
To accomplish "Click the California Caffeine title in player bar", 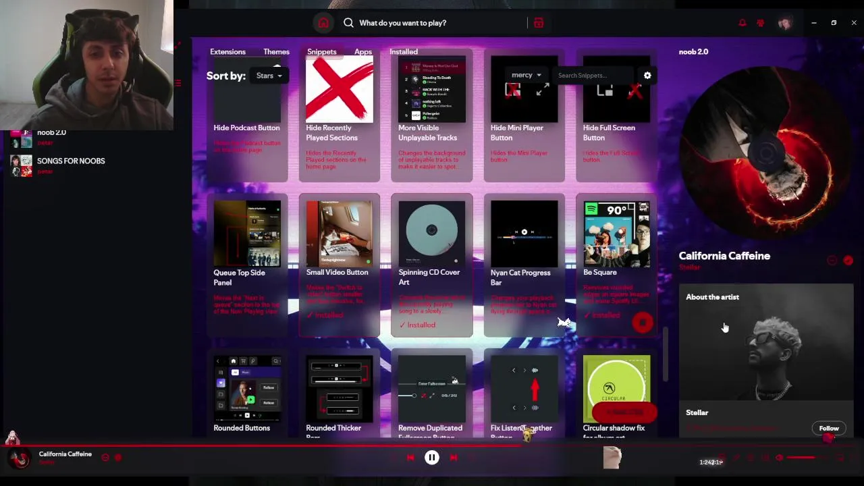I will tap(65, 454).
